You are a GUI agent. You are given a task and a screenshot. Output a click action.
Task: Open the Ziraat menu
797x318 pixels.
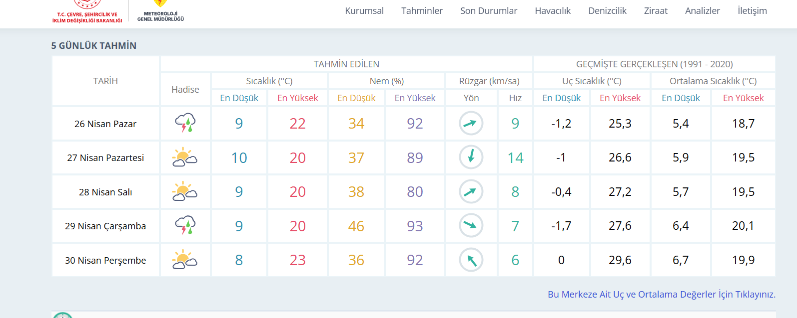(656, 11)
